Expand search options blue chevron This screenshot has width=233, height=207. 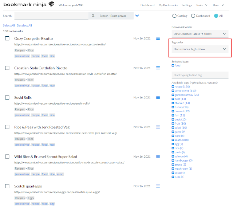[x=137, y=16]
